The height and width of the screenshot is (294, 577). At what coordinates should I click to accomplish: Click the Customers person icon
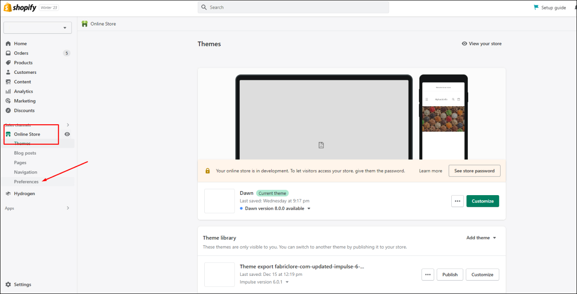(x=8, y=72)
